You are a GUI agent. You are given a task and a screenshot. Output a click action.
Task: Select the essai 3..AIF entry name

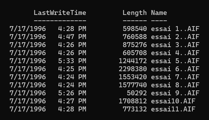tap(175, 45)
